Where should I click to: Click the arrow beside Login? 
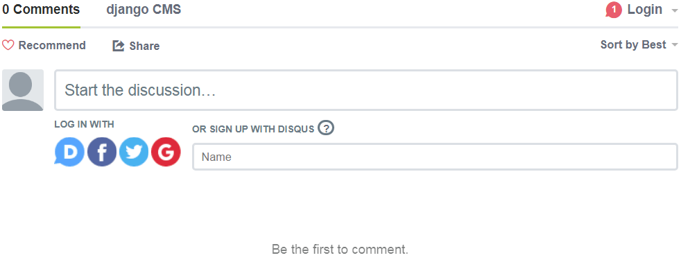(x=673, y=10)
